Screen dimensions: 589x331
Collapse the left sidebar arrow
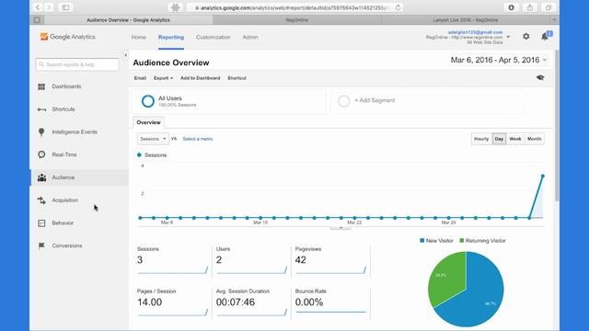click(x=125, y=55)
